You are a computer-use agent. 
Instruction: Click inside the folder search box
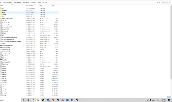point(166,2)
